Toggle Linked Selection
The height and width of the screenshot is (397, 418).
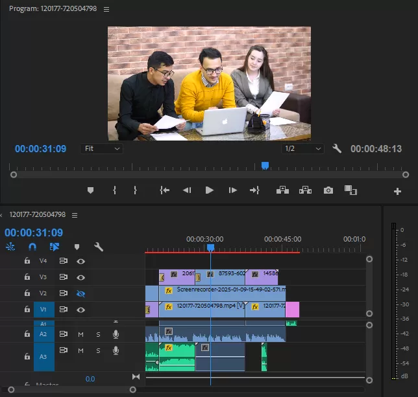(x=55, y=247)
